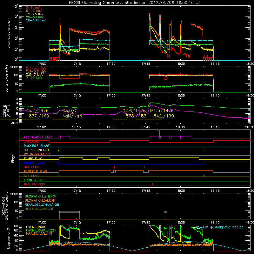The image size is (254, 254).
Task: Click the GOES15 axis label
Action: (x=6, y=111)
